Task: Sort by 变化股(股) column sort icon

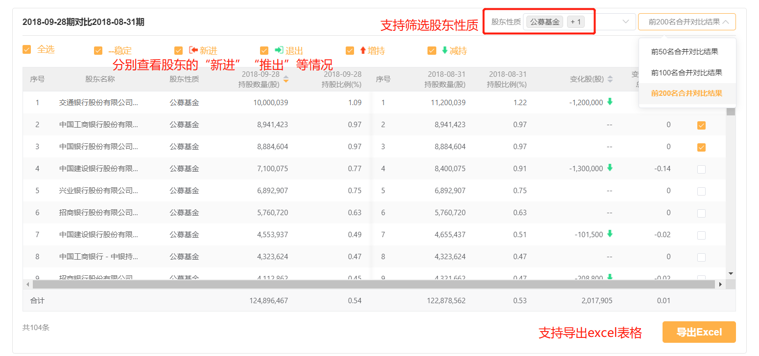Action: (x=610, y=79)
